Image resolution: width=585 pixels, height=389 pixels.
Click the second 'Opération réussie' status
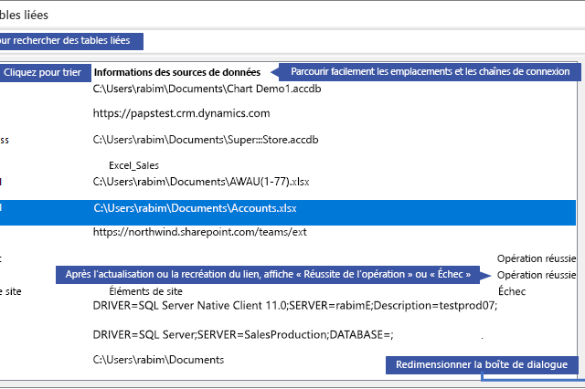click(537, 275)
